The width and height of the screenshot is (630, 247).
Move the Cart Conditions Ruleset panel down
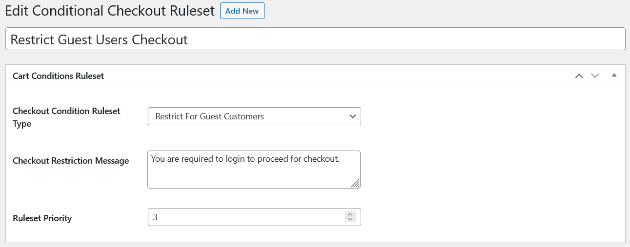[594, 76]
